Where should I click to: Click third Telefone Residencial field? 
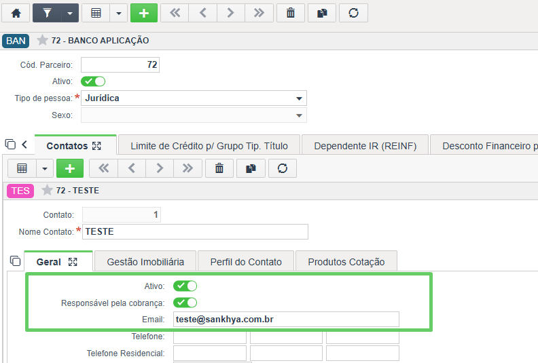(363, 353)
